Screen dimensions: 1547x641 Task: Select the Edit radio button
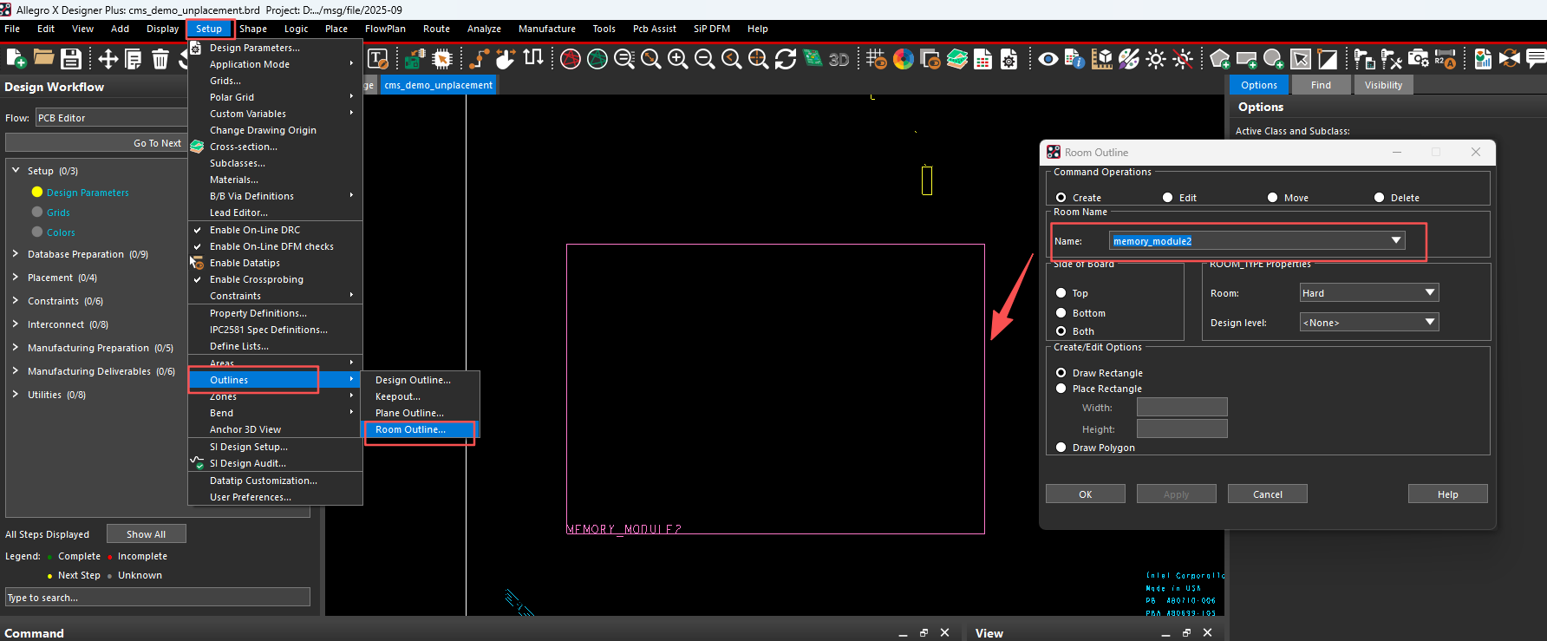click(1168, 198)
